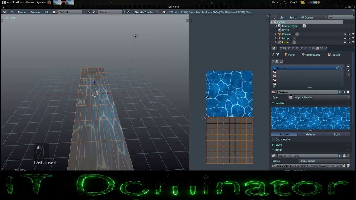Open the Scene properties tab
Image resolution: width=356 pixels, height=200 pixels.
click(x=289, y=48)
